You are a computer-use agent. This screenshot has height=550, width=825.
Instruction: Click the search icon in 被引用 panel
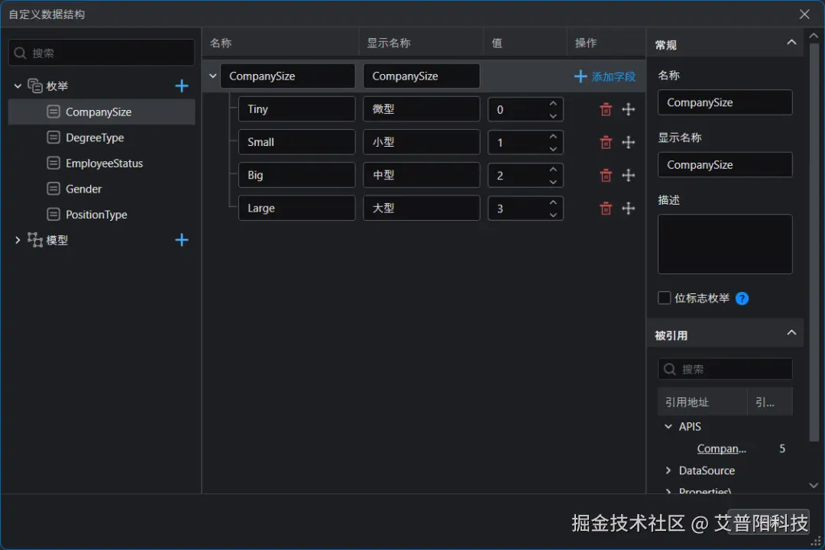coord(671,369)
